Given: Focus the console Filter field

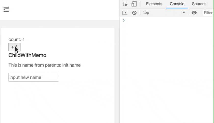Looking at the screenshot, I should (x=208, y=13).
